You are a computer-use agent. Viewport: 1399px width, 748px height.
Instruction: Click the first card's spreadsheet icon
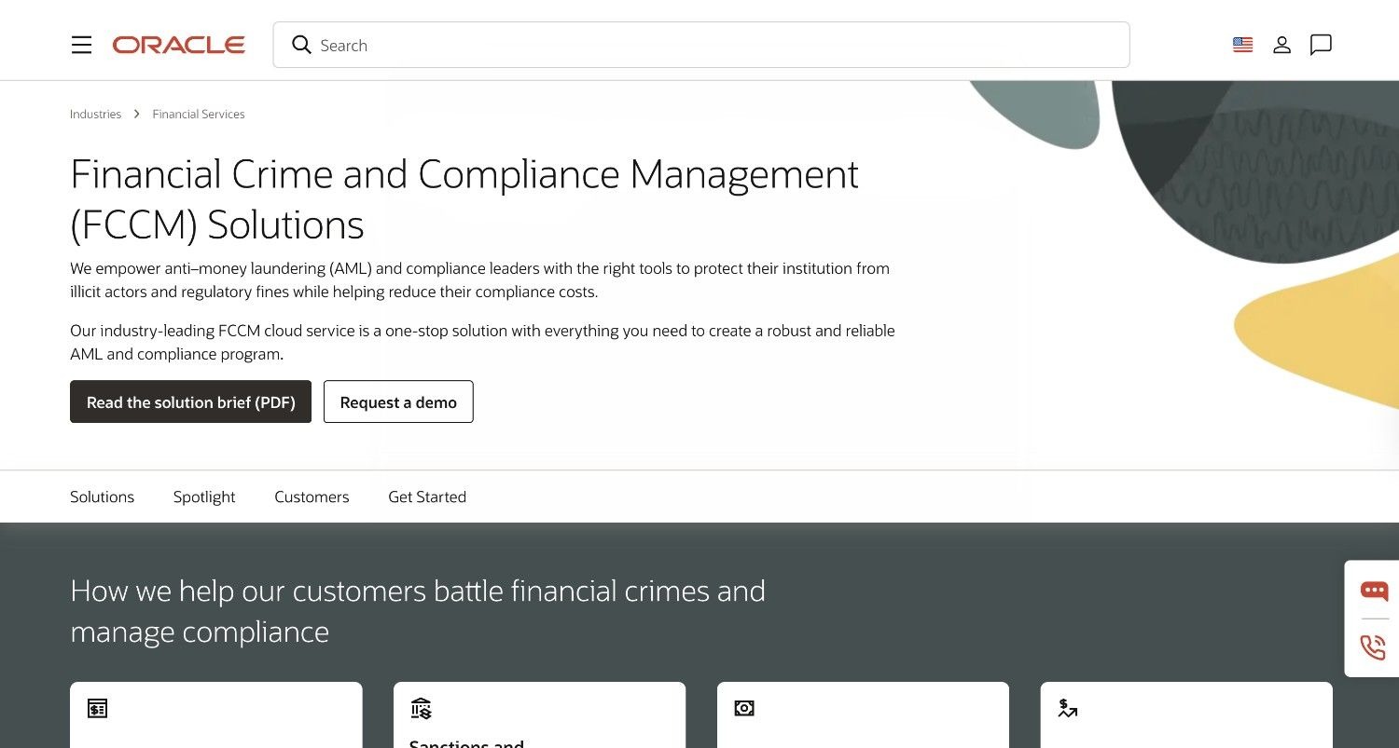point(97,709)
